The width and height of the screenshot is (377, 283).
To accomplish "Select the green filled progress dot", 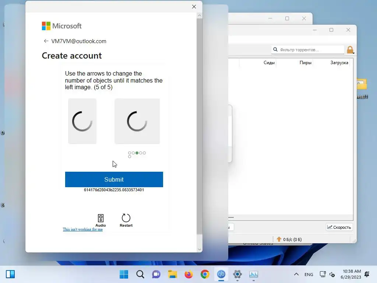I will (137, 153).
